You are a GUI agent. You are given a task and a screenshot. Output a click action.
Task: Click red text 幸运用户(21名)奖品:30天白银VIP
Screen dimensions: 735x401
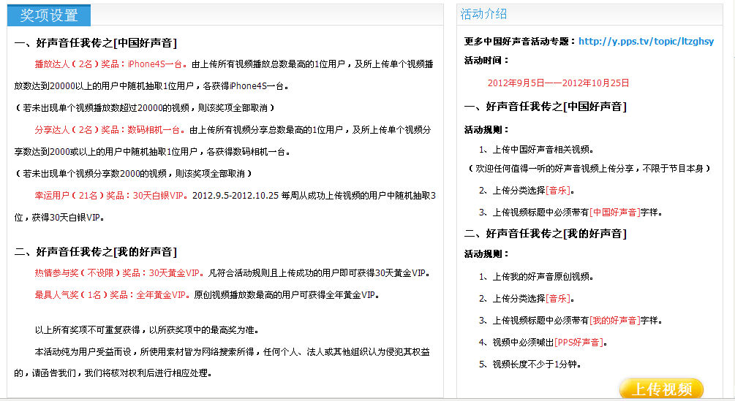click(x=112, y=195)
